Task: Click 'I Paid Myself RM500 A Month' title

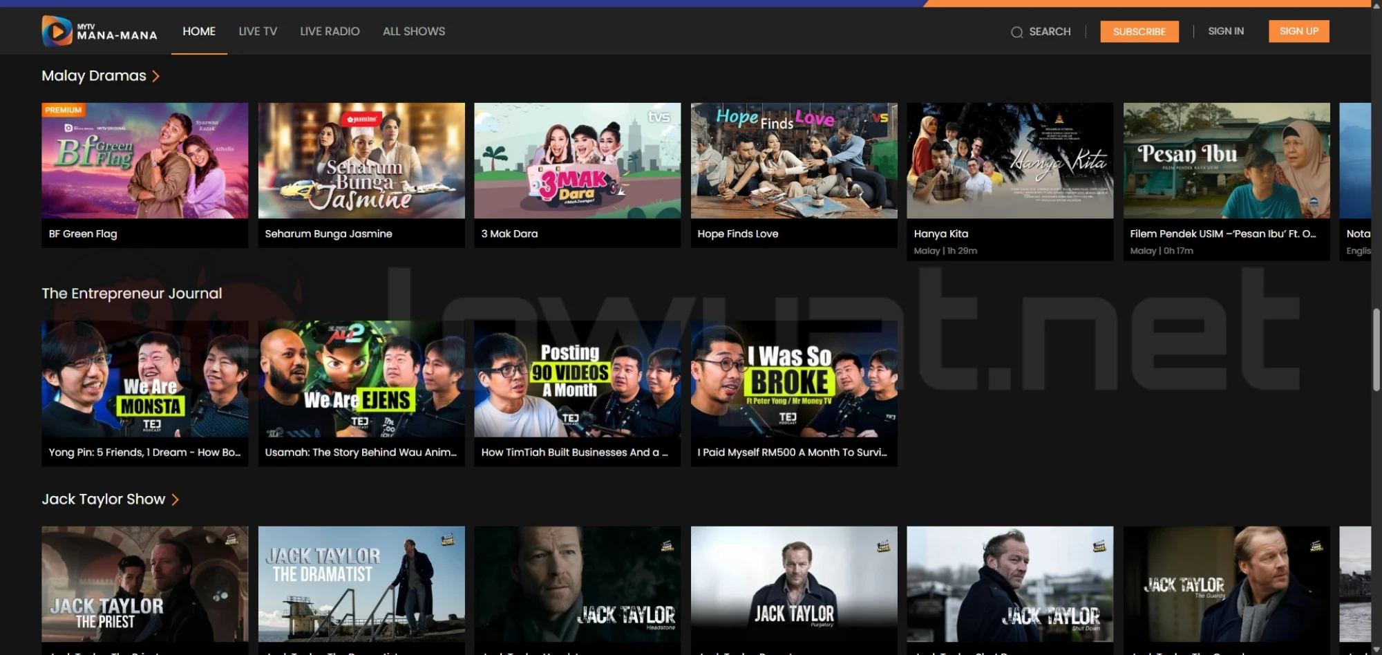Action: [792, 453]
